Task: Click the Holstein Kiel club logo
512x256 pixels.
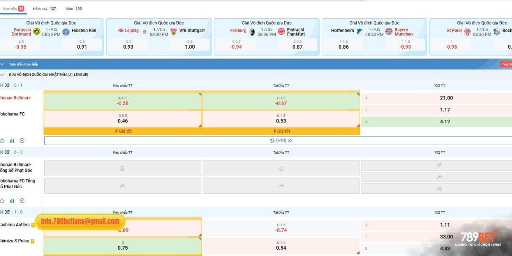Action: tap(66, 32)
